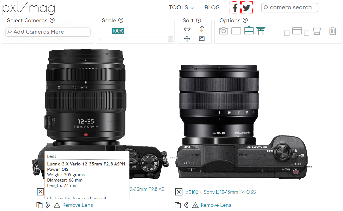Go to the BLOG page
Screen dimensions: 343x211
(212, 8)
